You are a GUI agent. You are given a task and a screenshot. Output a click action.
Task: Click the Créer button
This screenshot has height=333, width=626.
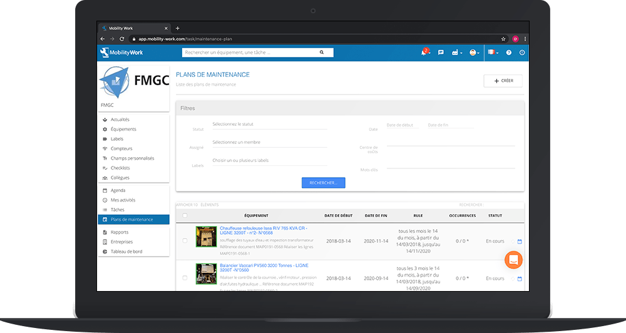pyautogui.click(x=503, y=81)
